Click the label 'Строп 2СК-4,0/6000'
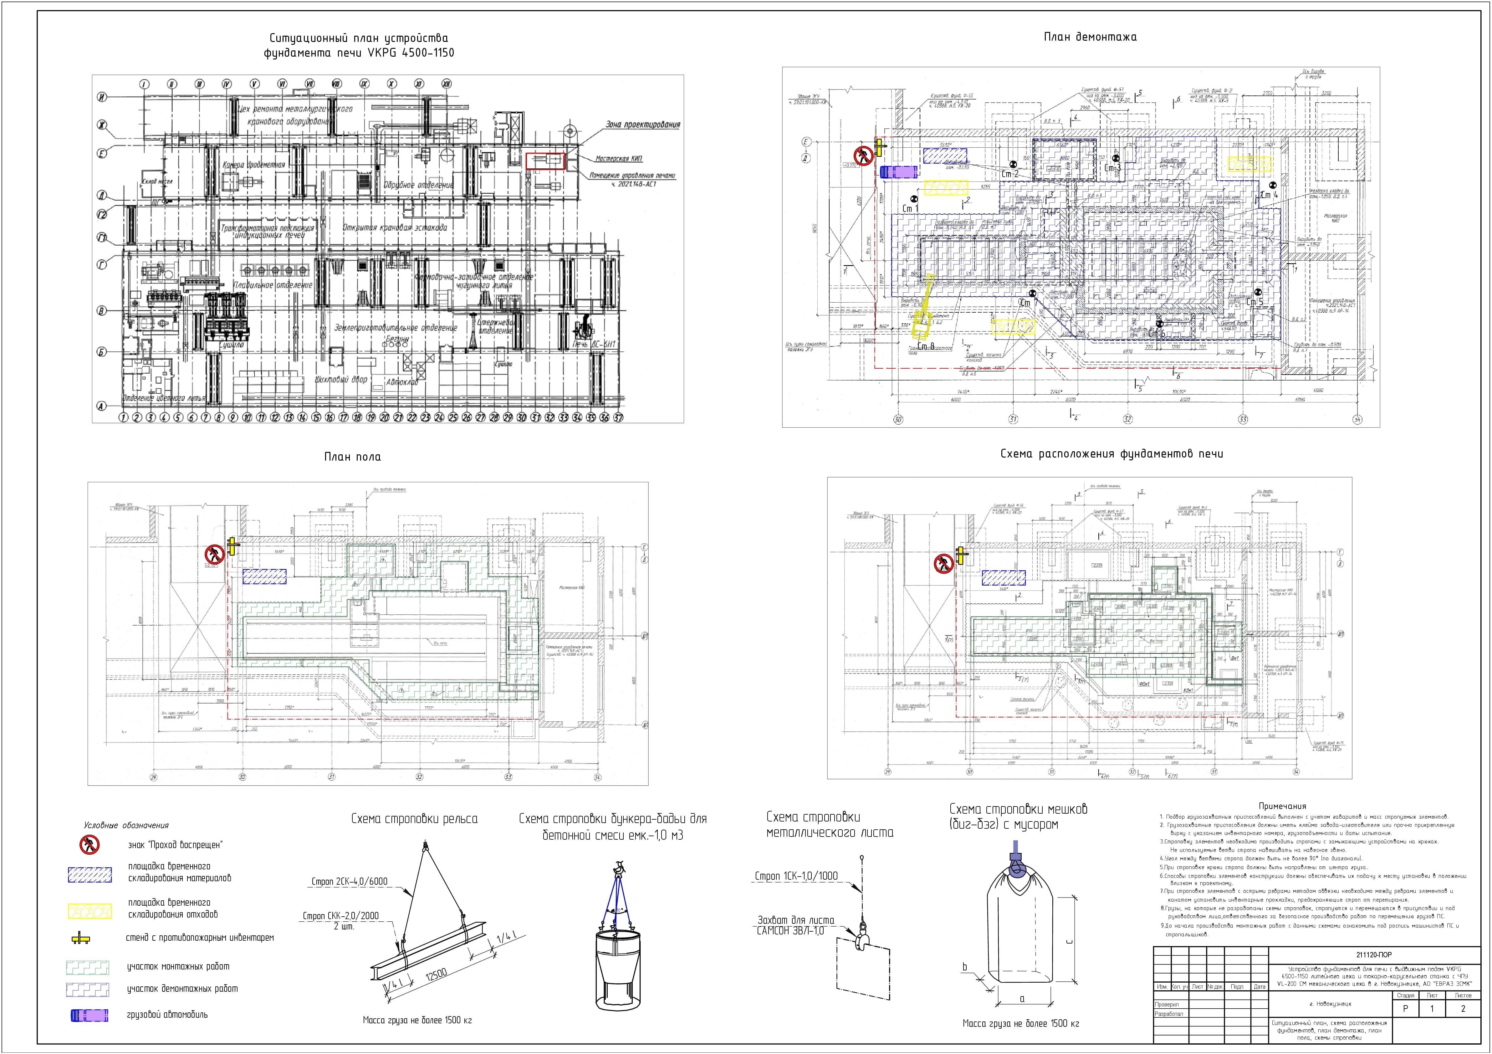The height and width of the screenshot is (1054, 1492). pos(350,881)
